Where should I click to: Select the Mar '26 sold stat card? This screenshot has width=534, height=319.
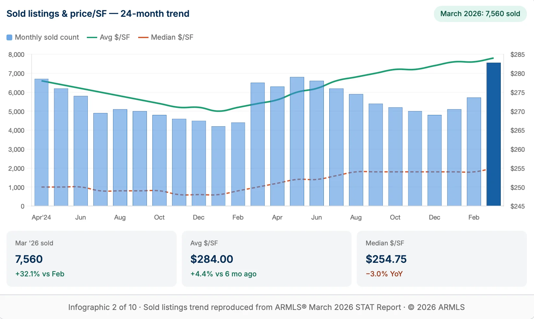click(x=91, y=259)
